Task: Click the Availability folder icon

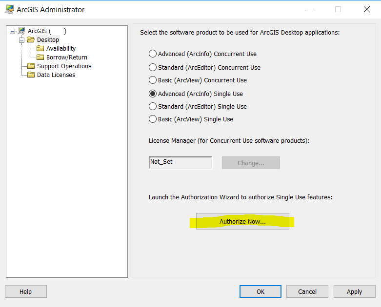Action: (40, 48)
